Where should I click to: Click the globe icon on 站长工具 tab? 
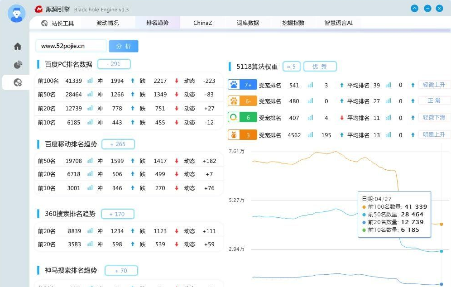45,23
